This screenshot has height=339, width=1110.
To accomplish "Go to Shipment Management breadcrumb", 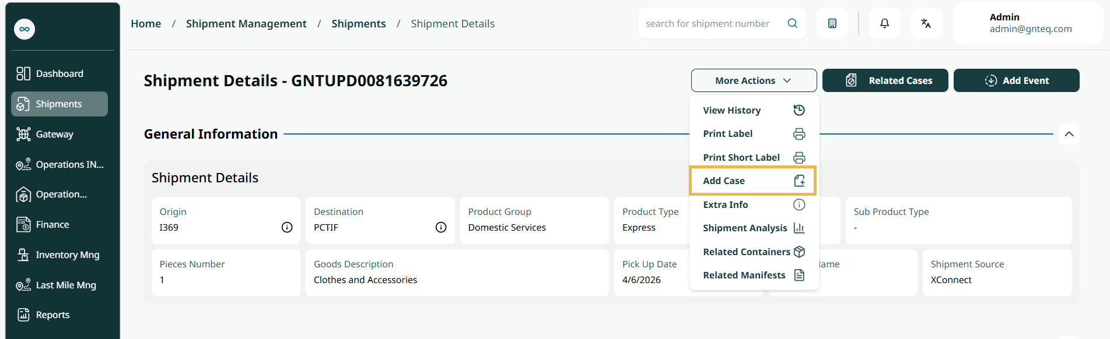I will click(246, 23).
